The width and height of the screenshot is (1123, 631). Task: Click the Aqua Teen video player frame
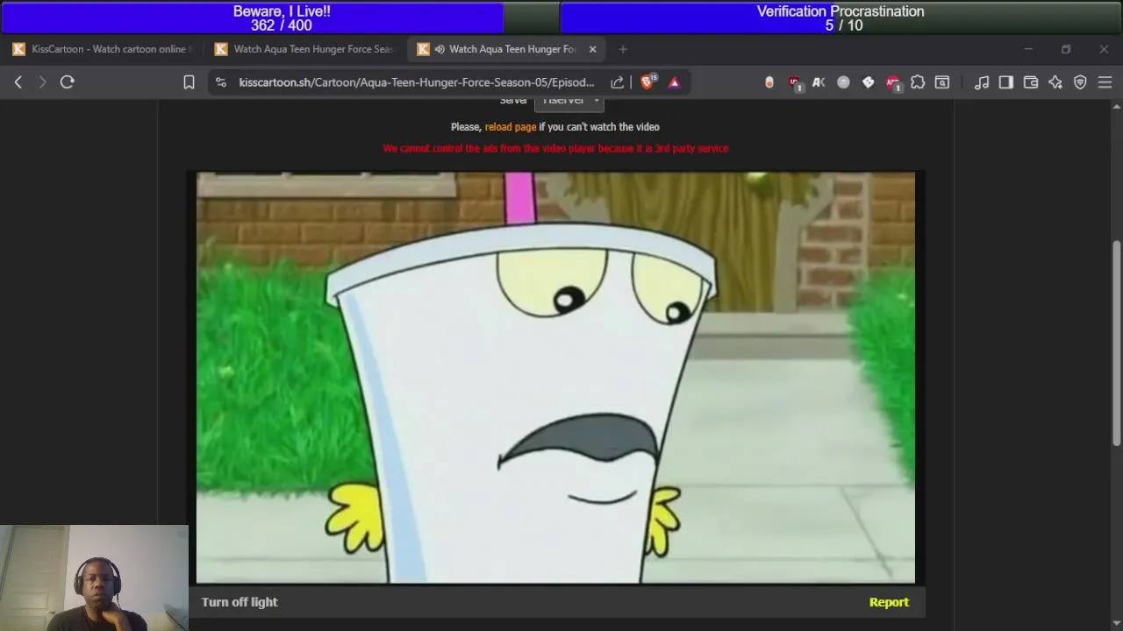click(x=555, y=378)
